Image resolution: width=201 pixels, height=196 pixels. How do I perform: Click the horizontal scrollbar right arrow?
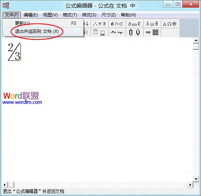[190, 185]
